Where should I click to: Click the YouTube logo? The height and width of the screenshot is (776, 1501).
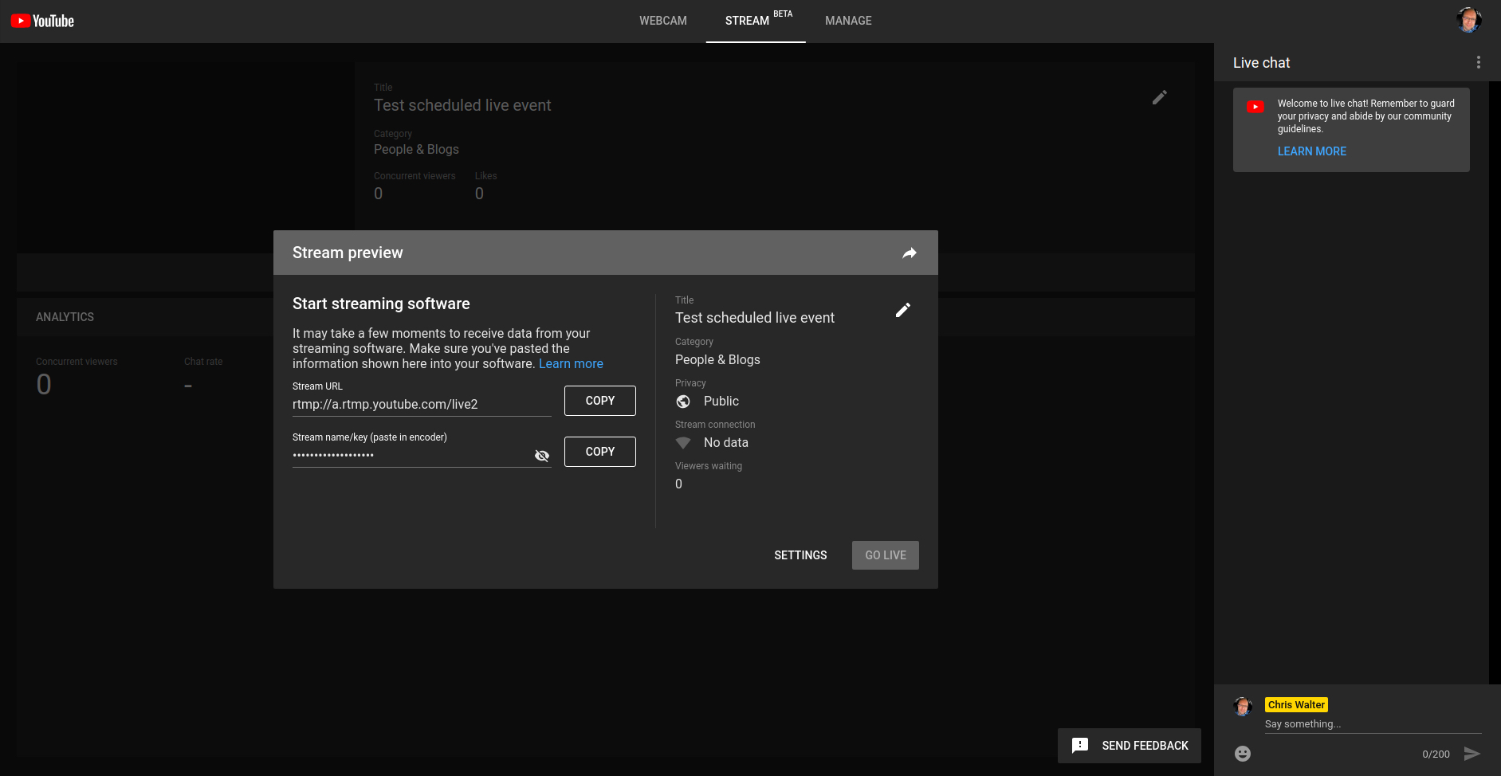(x=42, y=21)
